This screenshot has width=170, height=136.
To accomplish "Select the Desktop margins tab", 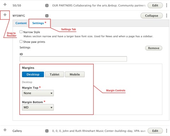I will 33,74.
